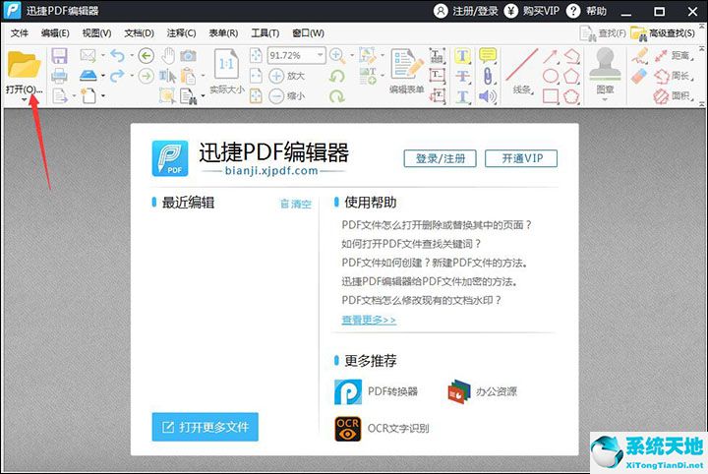
Task: Select the Rectangle shape tool
Action: [x=551, y=95]
